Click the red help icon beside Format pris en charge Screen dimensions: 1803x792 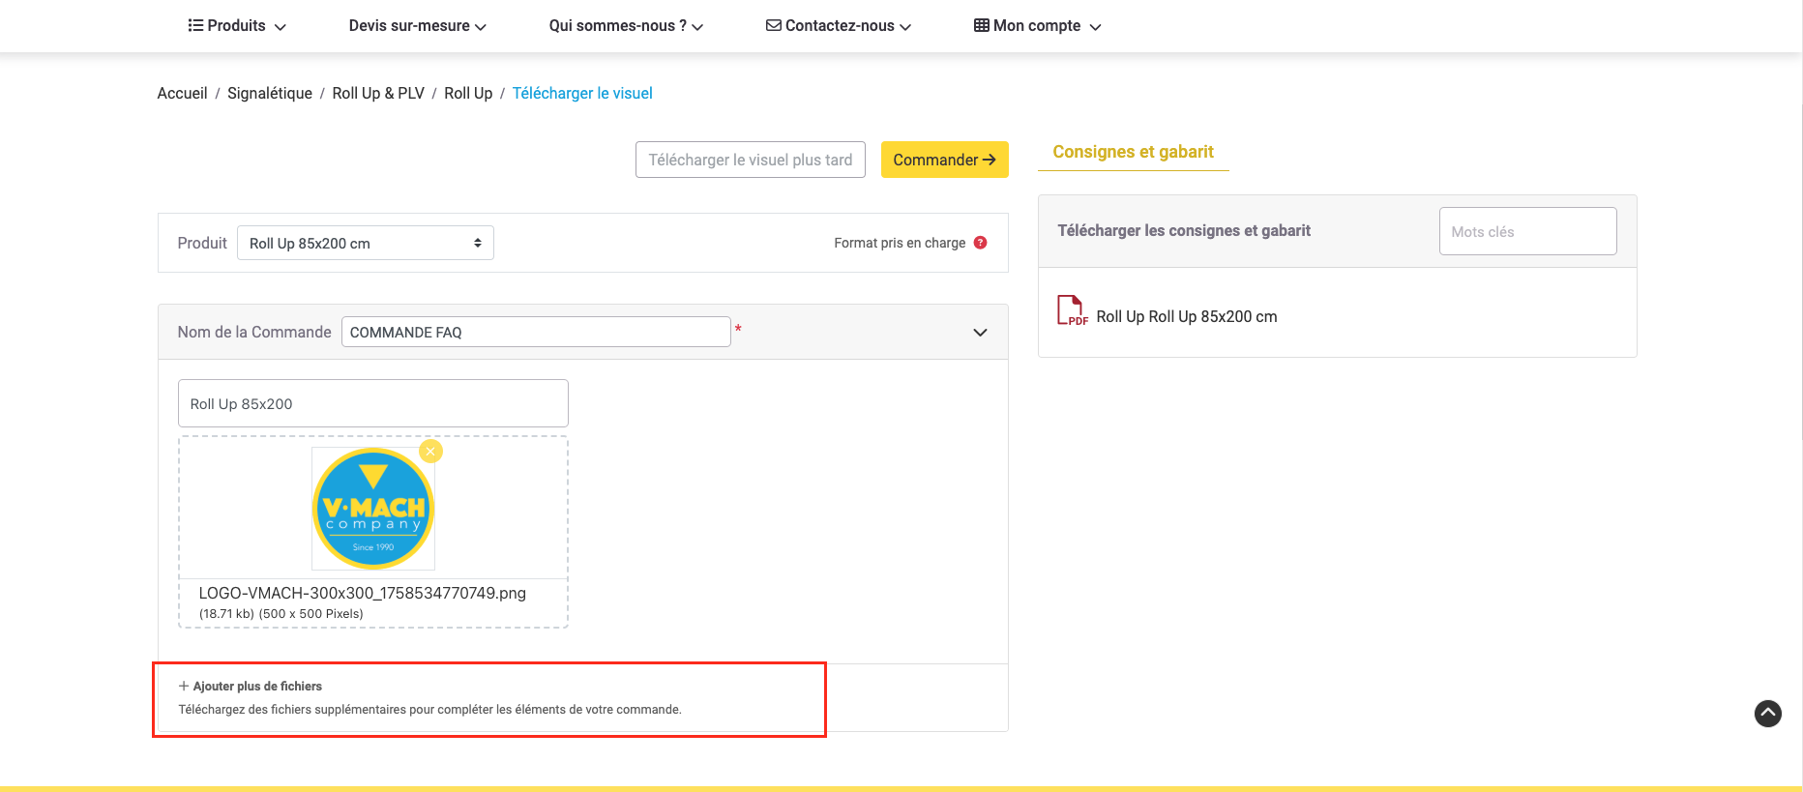tap(980, 243)
